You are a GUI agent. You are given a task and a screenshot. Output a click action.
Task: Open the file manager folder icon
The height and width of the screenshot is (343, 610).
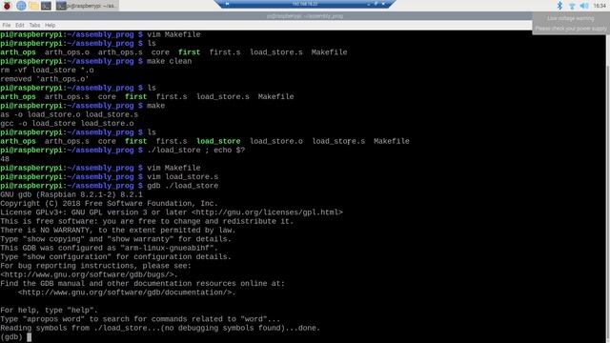pos(34,6)
